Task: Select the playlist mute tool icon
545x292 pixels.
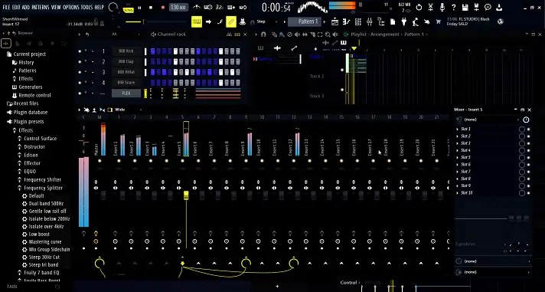Action: pos(297,34)
